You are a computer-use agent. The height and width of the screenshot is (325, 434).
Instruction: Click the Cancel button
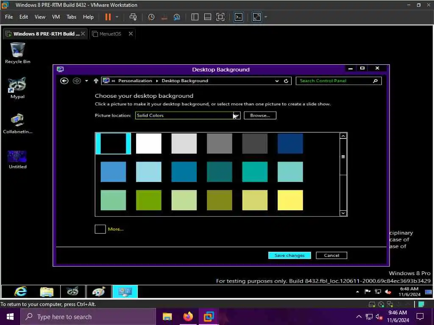331,255
